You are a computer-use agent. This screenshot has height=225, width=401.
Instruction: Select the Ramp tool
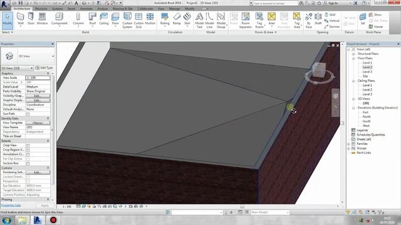pos(177,19)
